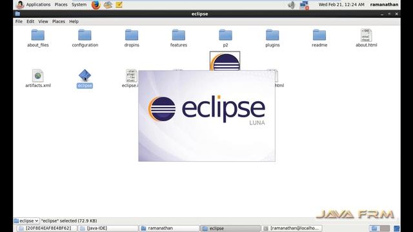
Task: Switch to the [20F8E4EAF8E4BF62] taskbar window
Action: (47, 228)
